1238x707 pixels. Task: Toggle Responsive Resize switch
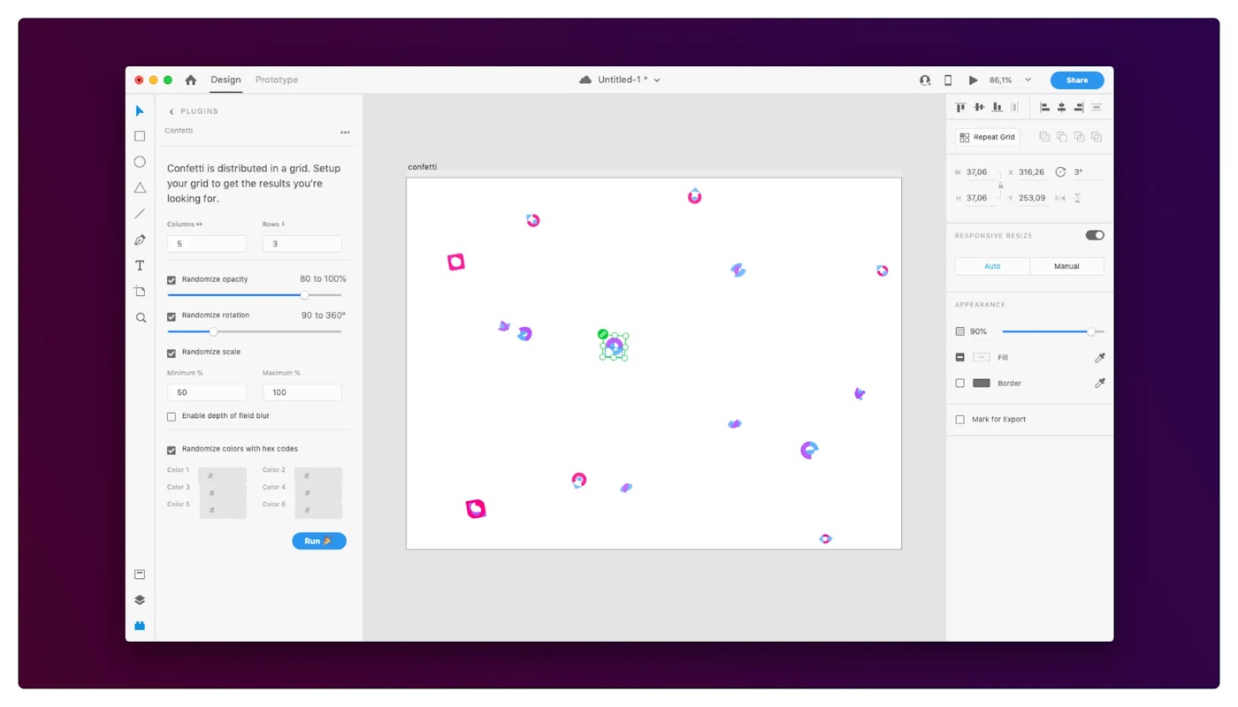pyautogui.click(x=1095, y=235)
